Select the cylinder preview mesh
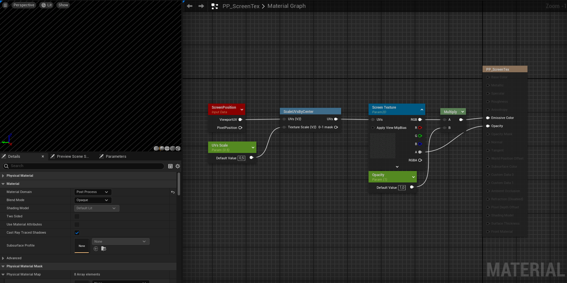This screenshot has height=283, width=567. (156, 148)
